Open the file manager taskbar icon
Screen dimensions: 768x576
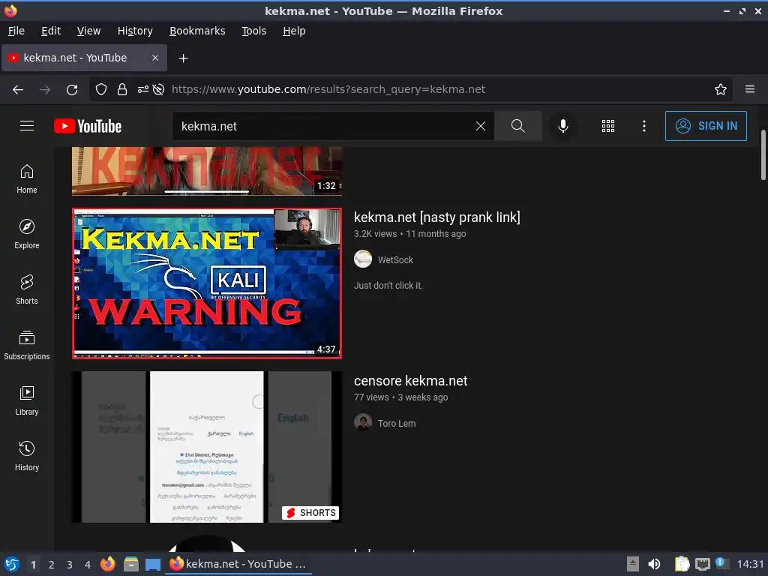[x=130, y=564]
